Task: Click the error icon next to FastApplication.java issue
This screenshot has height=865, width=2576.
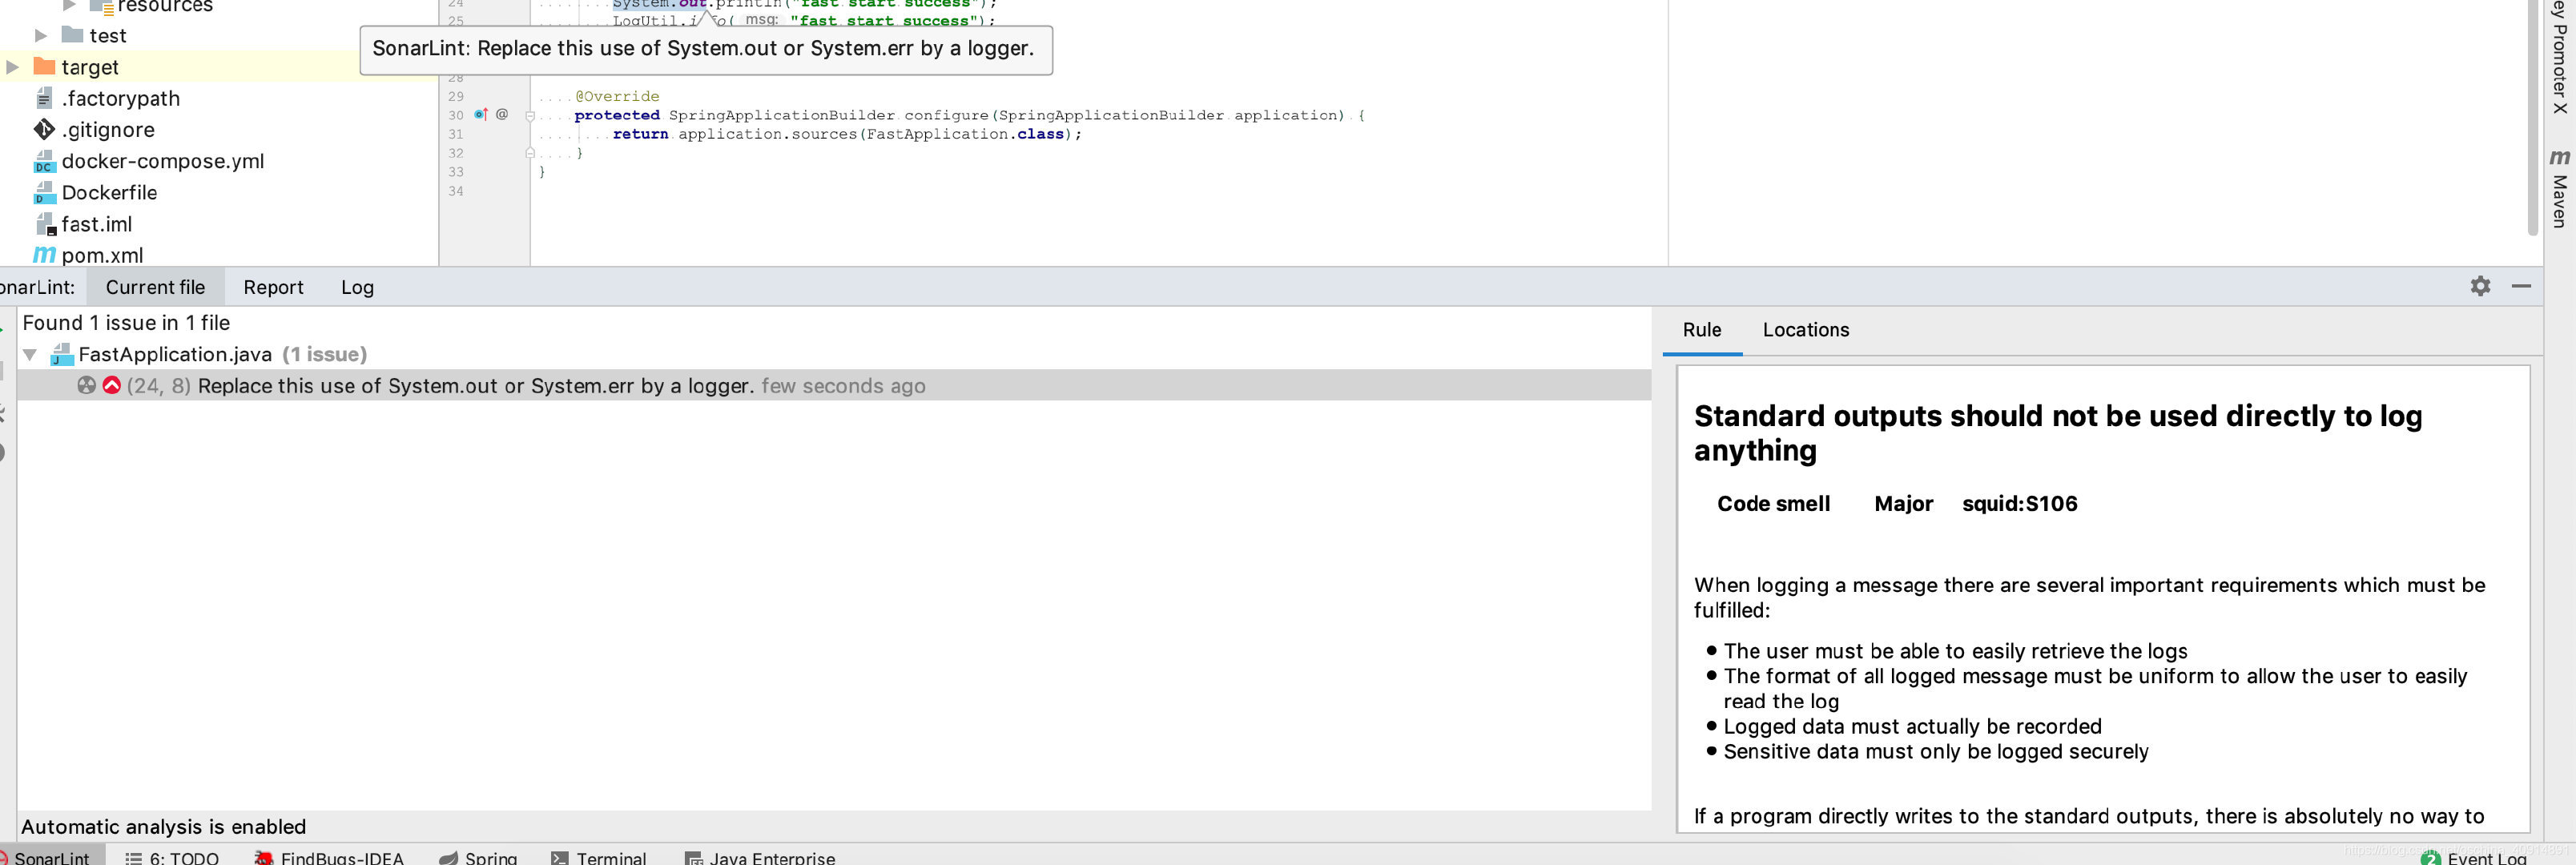Action: (111, 386)
